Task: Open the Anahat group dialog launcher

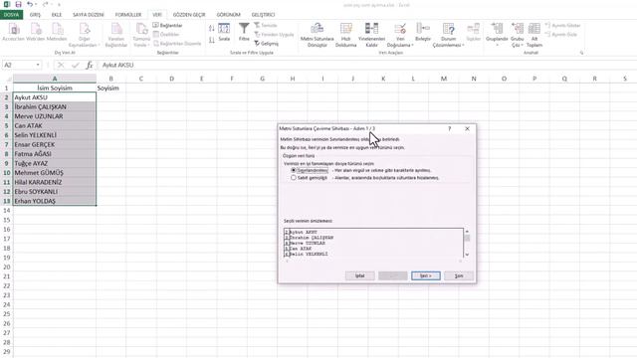Action: (x=581, y=53)
